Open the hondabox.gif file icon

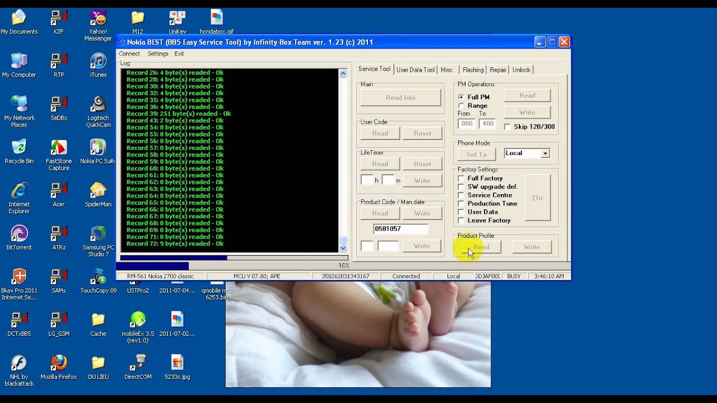coord(217,22)
